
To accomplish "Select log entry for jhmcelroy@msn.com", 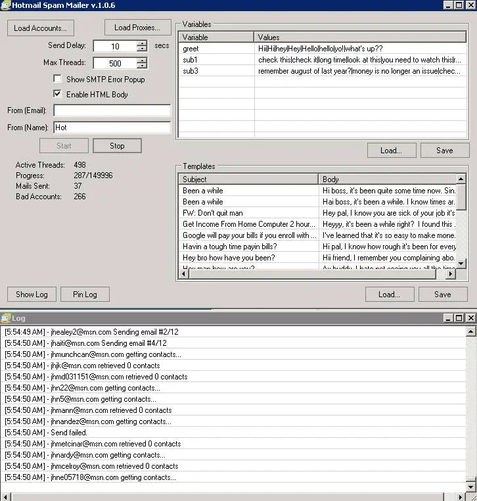I will (x=233, y=466).
